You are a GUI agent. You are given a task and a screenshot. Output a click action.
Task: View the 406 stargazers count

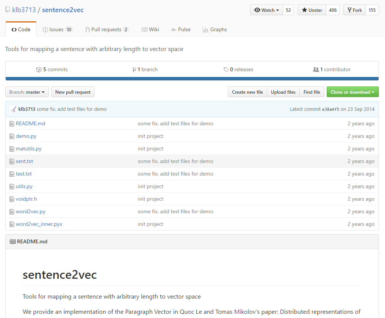point(333,10)
